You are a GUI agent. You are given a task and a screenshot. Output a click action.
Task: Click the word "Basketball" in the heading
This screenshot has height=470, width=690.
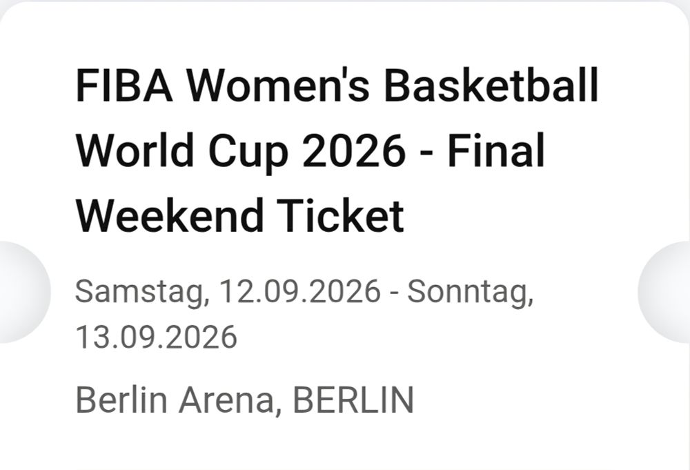[x=491, y=85]
